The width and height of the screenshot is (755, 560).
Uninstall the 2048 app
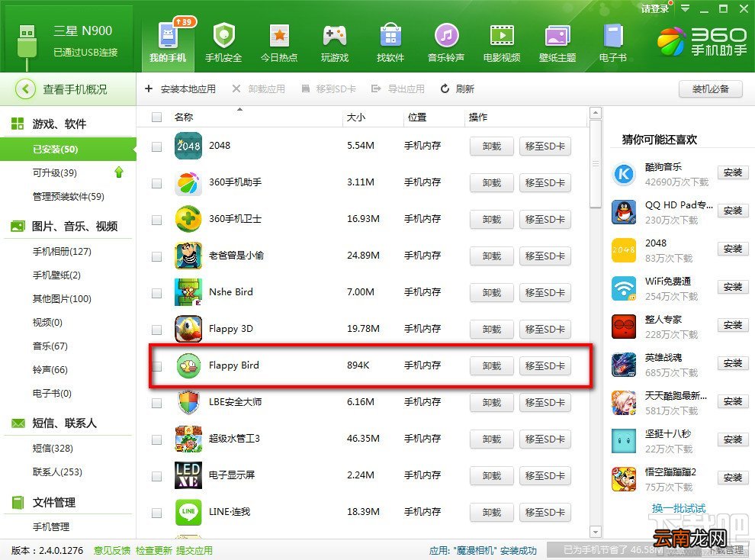coord(492,146)
